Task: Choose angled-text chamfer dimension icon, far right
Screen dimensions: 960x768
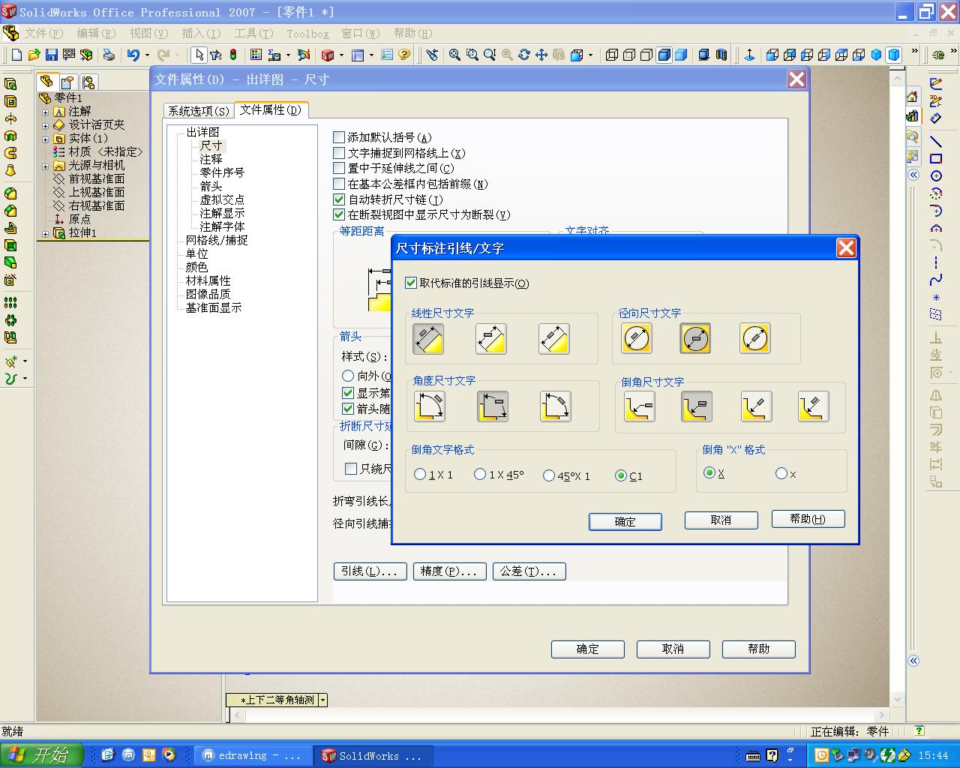Action: [x=814, y=406]
